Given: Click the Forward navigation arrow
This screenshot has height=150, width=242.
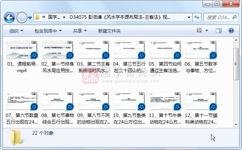Looking at the screenshot, I should tap(22, 18).
